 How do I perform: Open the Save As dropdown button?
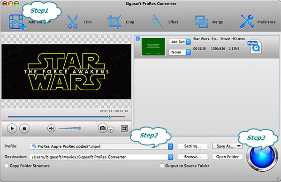coord(227,146)
